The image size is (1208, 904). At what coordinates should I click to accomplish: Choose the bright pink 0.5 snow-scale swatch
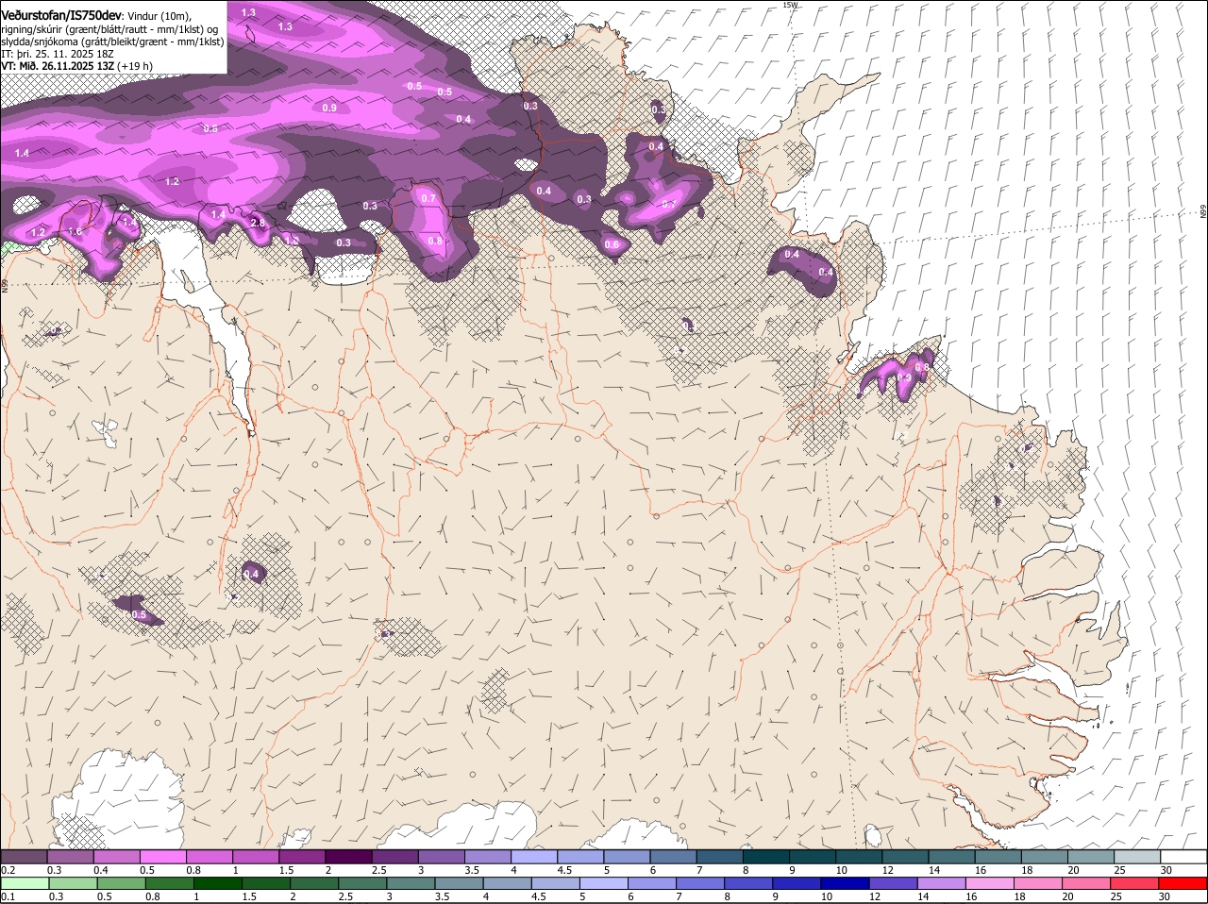click(x=162, y=857)
